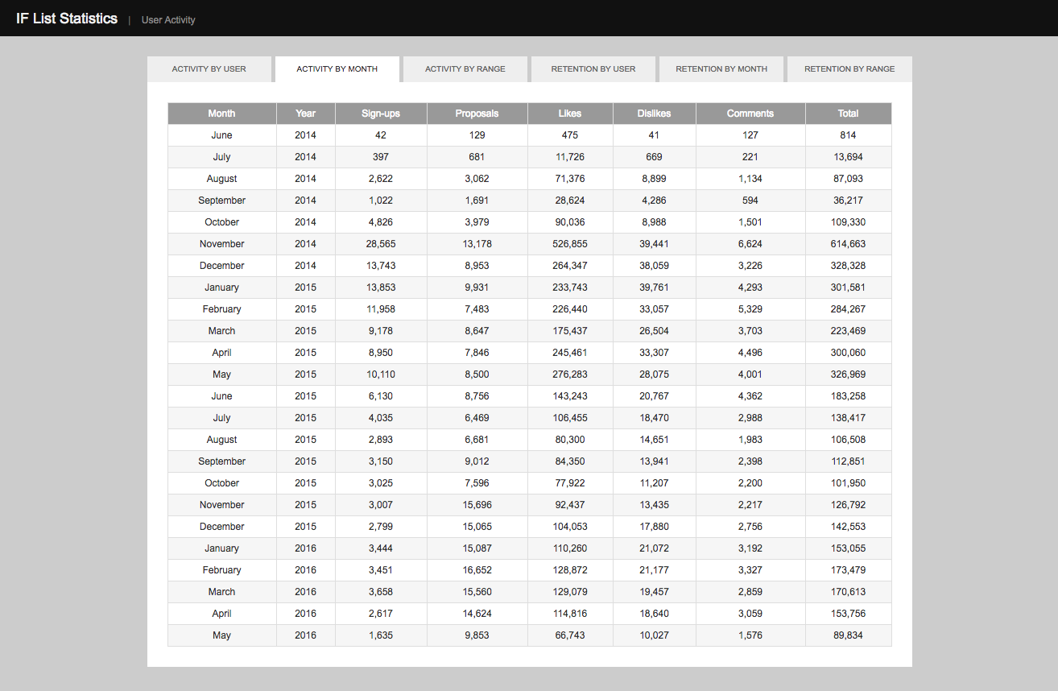Screen dimensions: 1058x691
Task: Click the Year column header
Action: pos(305,114)
